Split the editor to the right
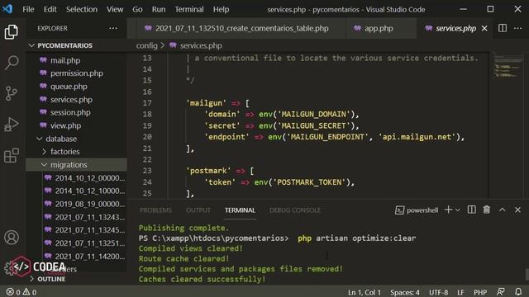The height and width of the screenshot is (297, 529). (503, 28)
